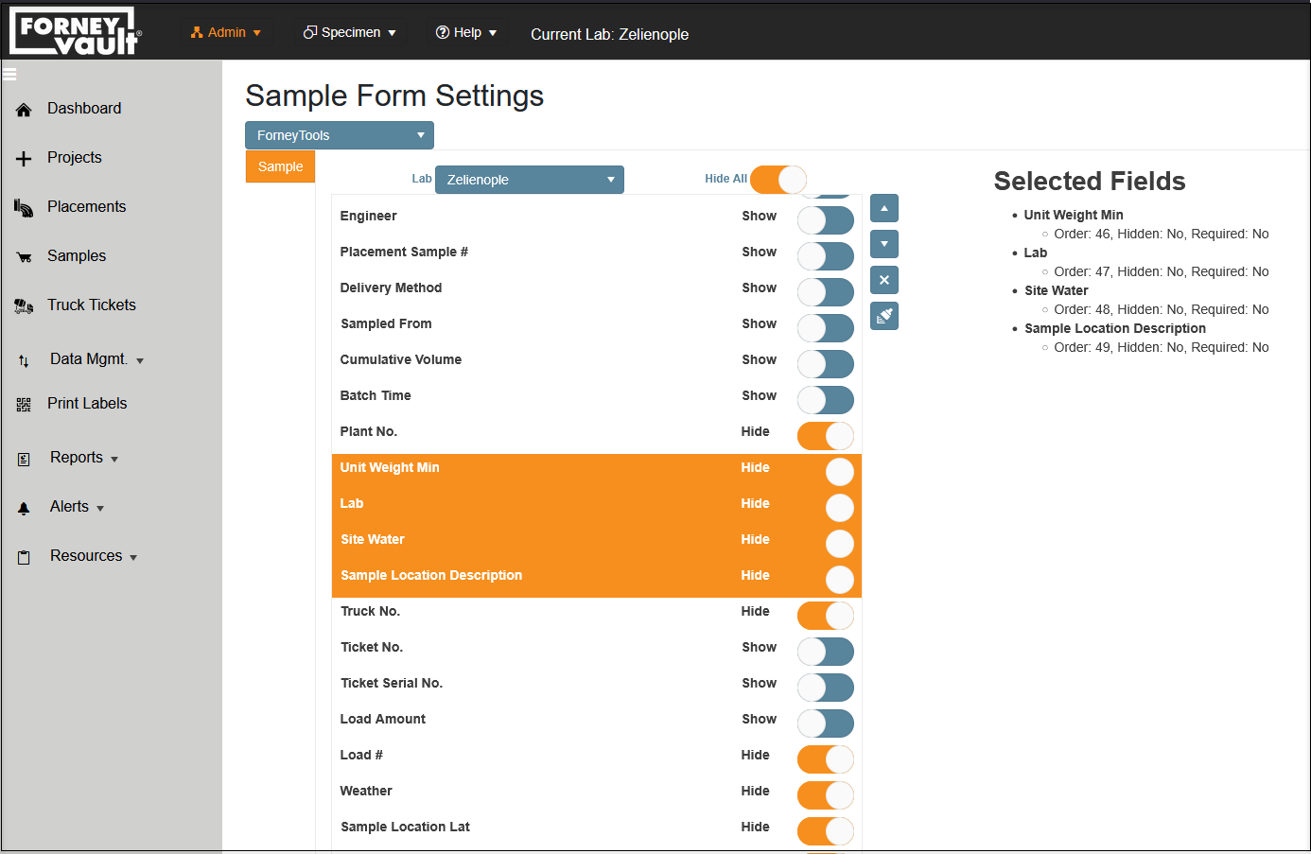Click the clear selection X button
1311x854 pixels.
883,280
